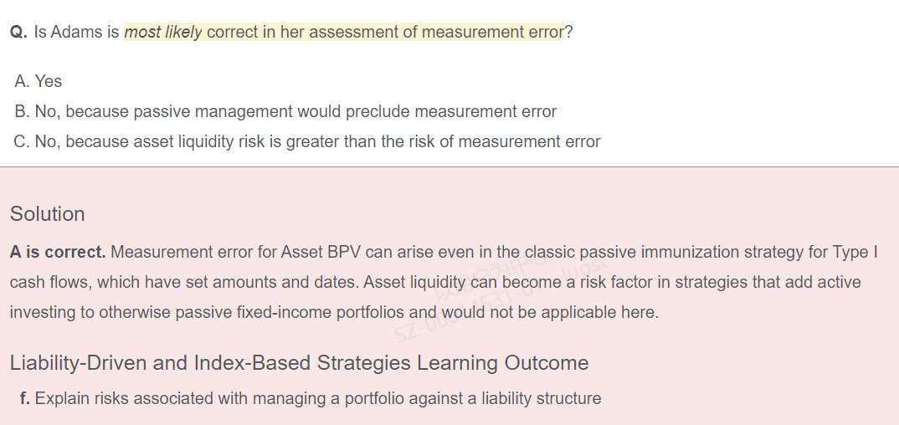
Task: Click the "Liability-Driven and Index-Based Strategies Learning Outcome" heading
Action: 299,362
